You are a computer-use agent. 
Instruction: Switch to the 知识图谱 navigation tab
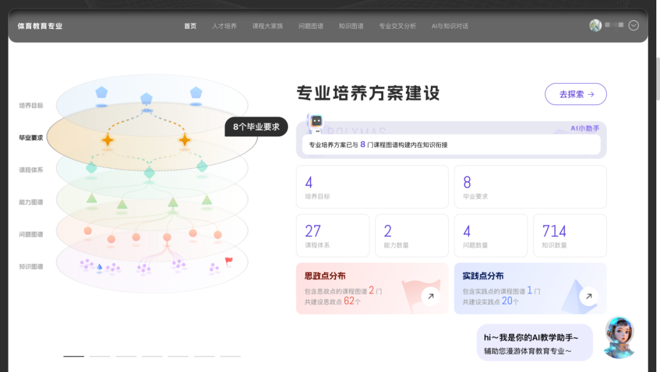tap(351, 26)
